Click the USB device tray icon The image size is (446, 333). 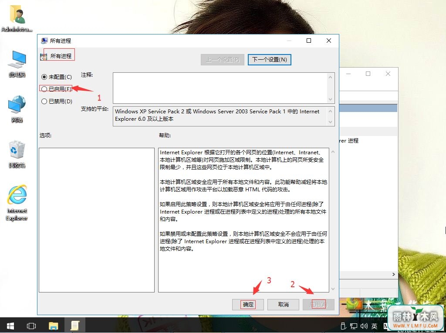pyautogui.click(x=343, y=326)
